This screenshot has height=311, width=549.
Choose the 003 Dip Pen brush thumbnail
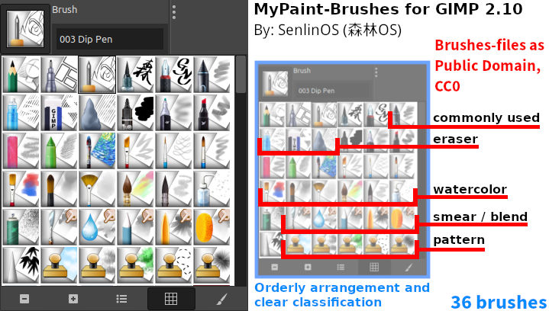pos(97,75)
